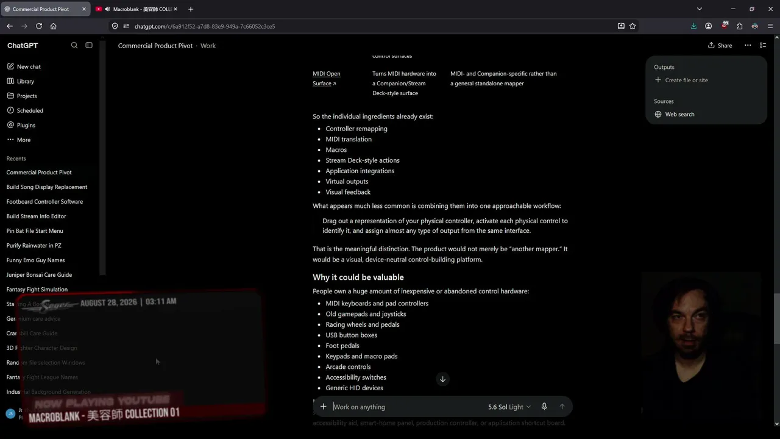Click the Share conversation button
Screen dimensions: 780x439
pos(720,45)
